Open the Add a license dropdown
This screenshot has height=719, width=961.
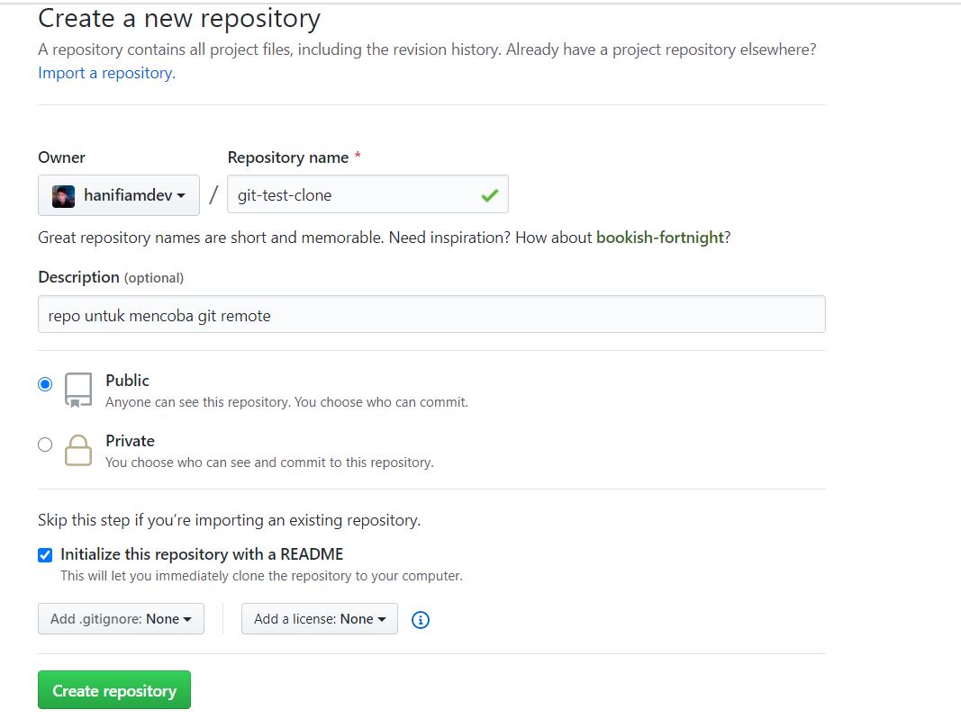tap(320, 618)
